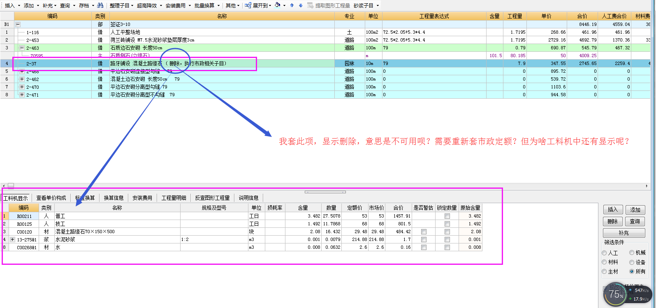Select the 机械 filter radio button
656x308 pixels.
[x=632, y=253]
